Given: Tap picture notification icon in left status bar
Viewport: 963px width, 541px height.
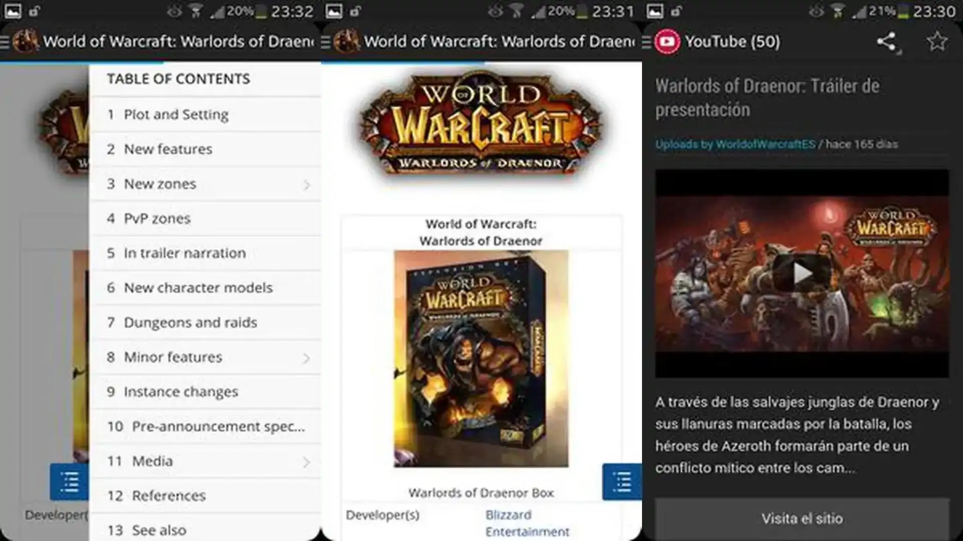Looking at the screenshot, I should click(13, 11).
